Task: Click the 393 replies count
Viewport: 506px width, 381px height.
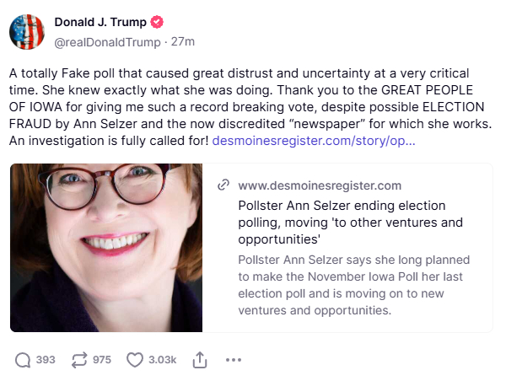Action: click(x=46, y=359)
